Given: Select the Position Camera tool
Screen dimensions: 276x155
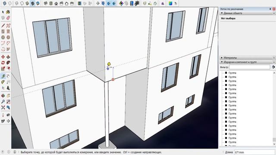Looking at the screenshot, I should [3, 115].
